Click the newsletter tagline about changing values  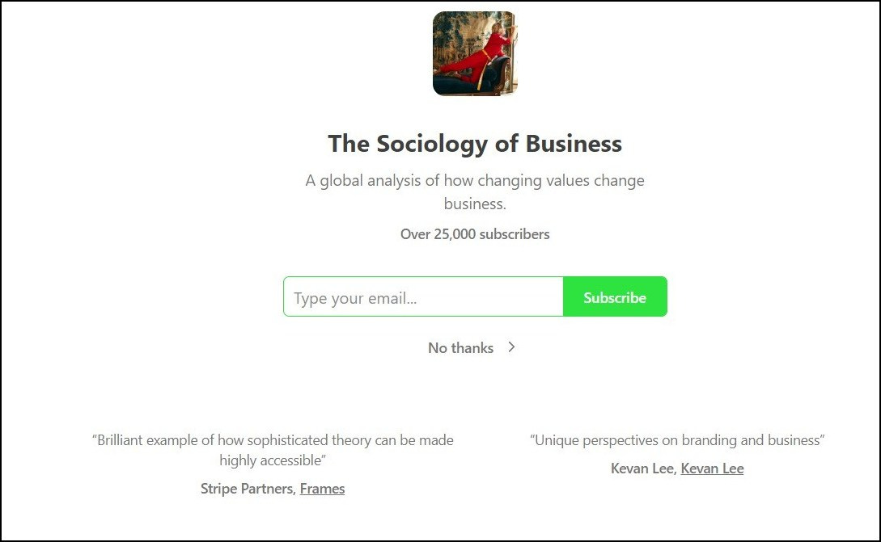[475, 190]
